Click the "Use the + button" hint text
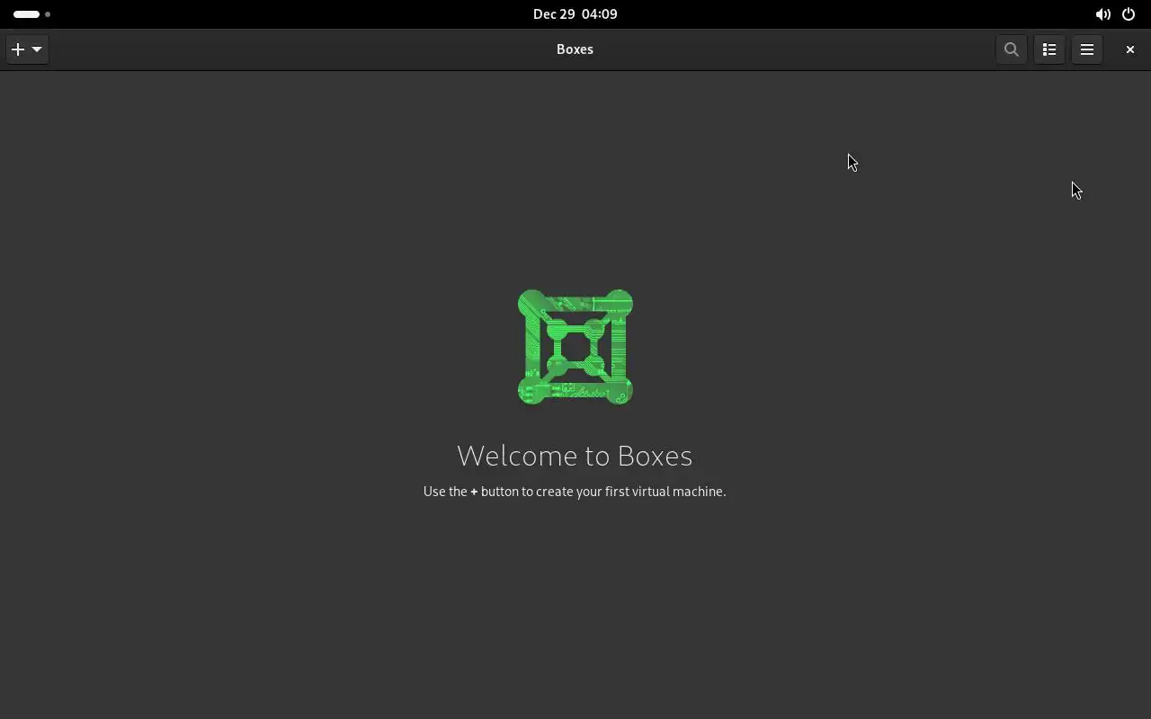Image resolution: width=1151 pixels, height=719 pixels. coord(575,492)
